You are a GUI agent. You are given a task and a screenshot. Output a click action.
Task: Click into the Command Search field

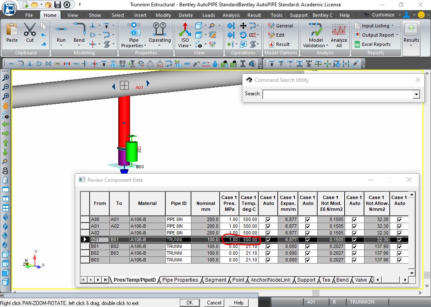pos(338,94)
